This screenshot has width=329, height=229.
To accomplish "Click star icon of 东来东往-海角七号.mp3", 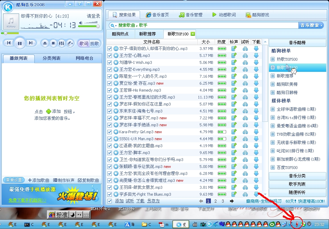I will [116, 111].
